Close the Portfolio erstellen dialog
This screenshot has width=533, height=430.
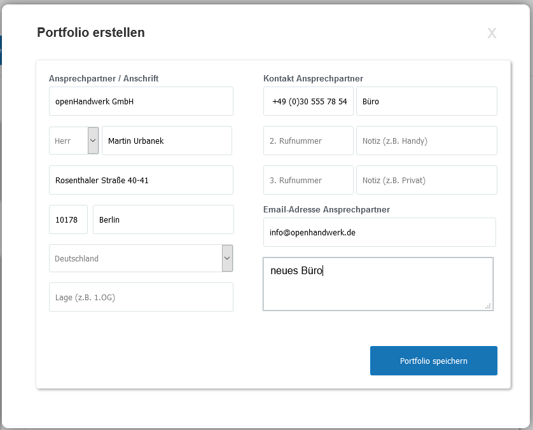coord(492,33)
